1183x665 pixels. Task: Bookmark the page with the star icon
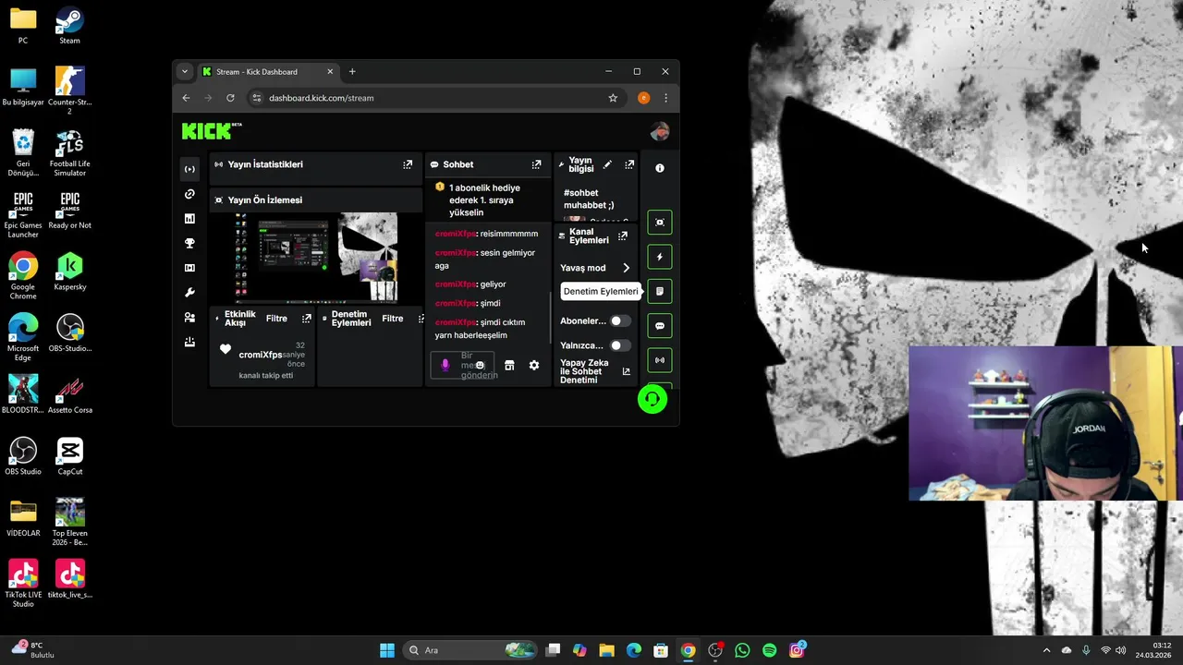(x=613, y=98)
